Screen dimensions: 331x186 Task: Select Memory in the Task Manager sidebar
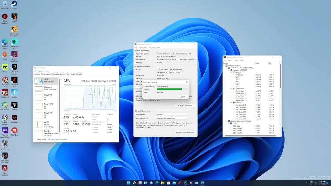pos(46,88)
